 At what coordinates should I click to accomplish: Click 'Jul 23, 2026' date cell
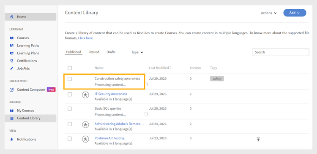click(158, 138)
